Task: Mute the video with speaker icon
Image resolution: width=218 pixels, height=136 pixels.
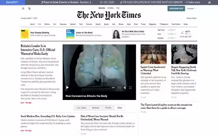Action: tap(125, 88)
